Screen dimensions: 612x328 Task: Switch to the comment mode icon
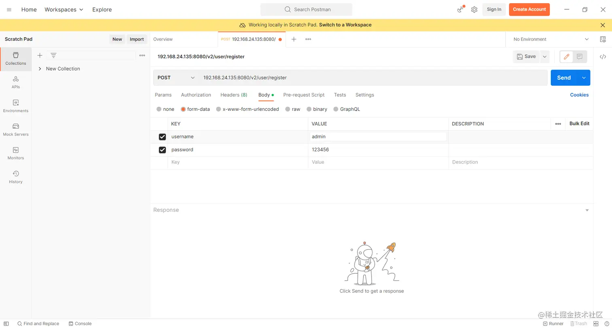pos(580,57)
